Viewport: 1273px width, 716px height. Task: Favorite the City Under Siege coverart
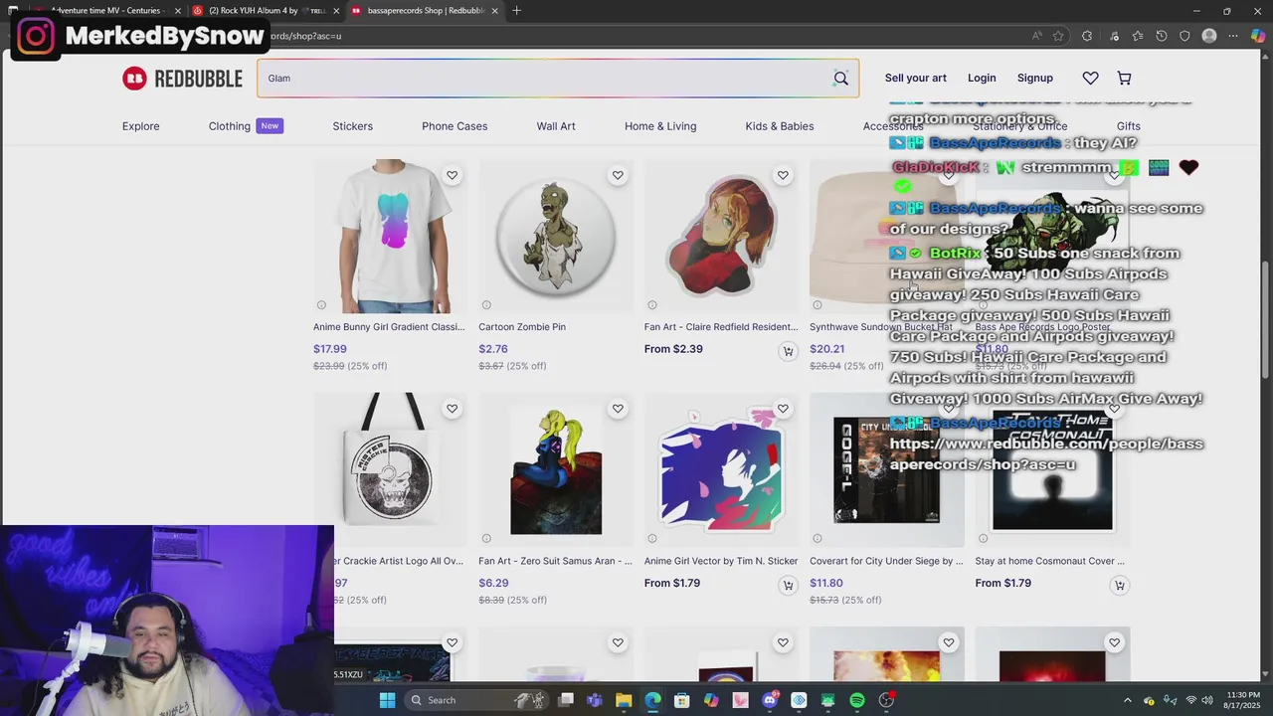pyautogui.click(x=949, y=409)
